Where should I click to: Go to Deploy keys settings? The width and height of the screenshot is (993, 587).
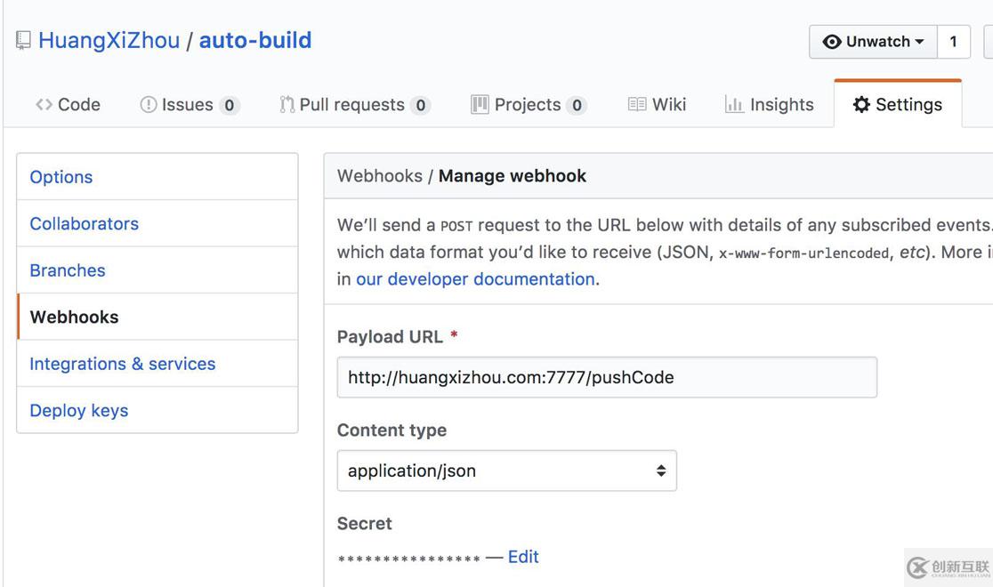79,410
